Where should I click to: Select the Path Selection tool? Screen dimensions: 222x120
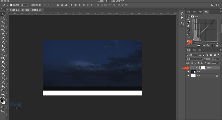tap(3, 78)
